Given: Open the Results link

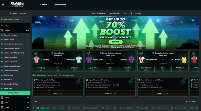Looking at the screenshot, I should tap(15, 13).
